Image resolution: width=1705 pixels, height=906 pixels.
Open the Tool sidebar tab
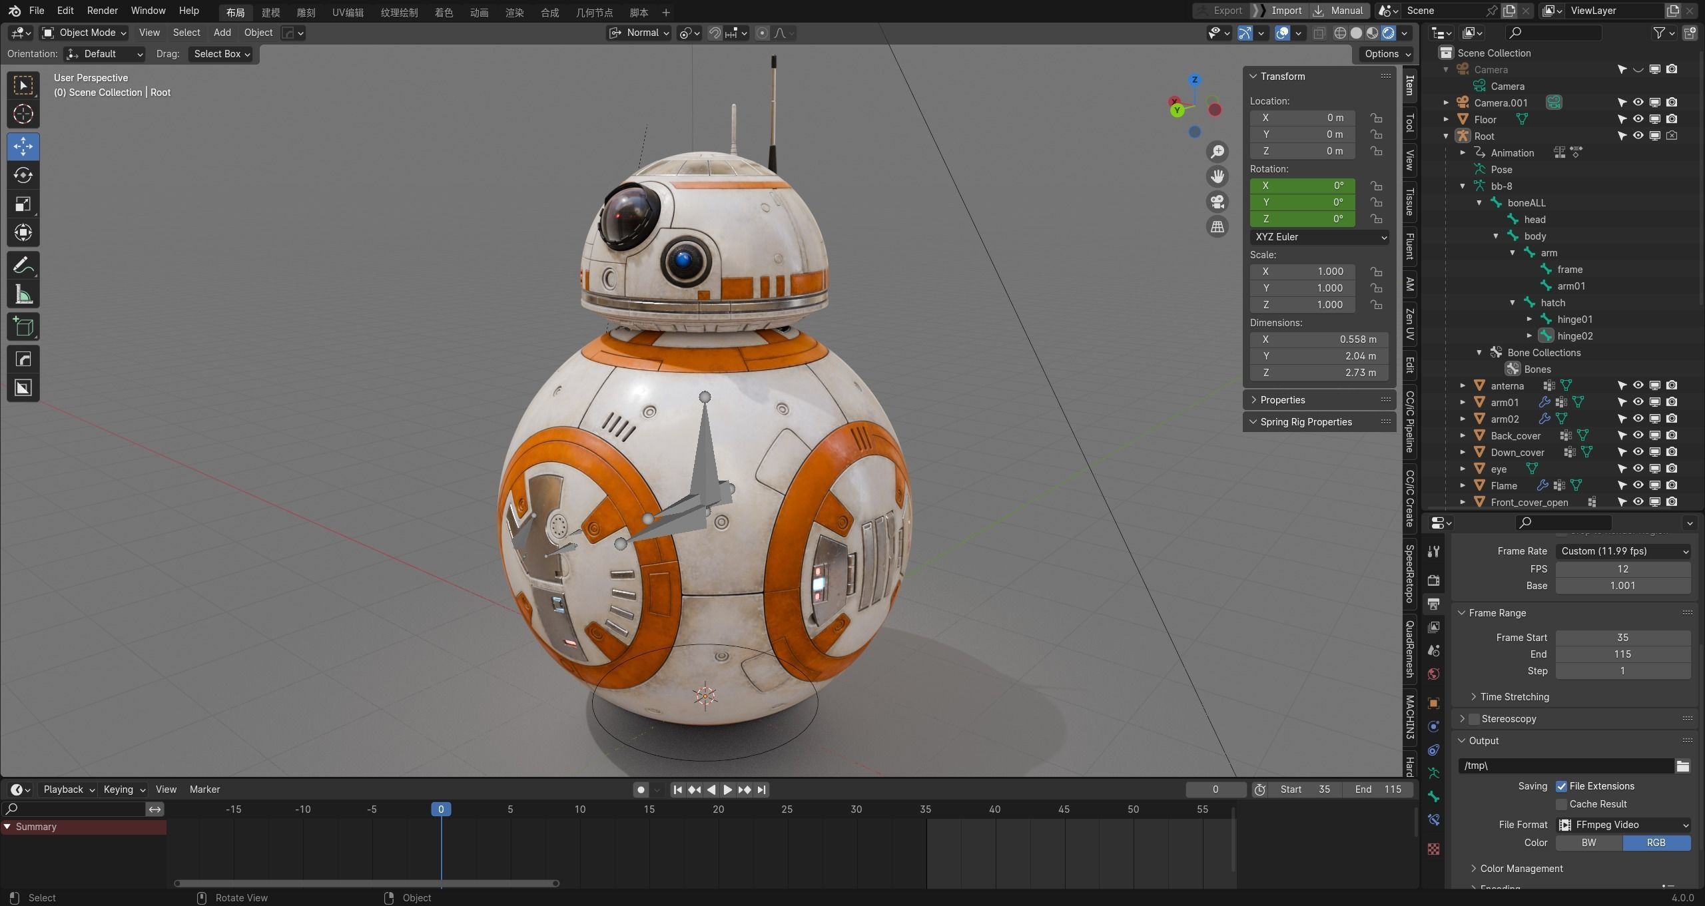point(1410,123)
